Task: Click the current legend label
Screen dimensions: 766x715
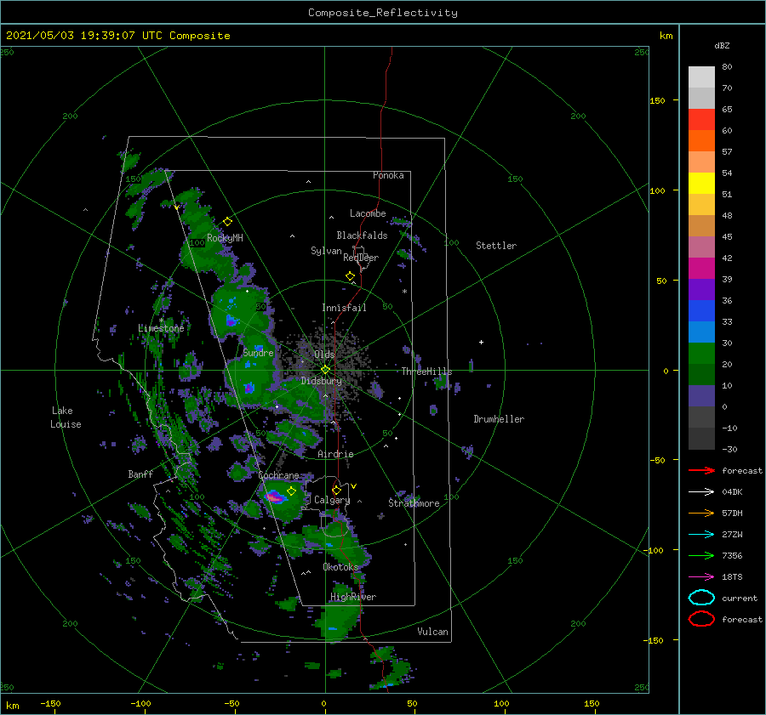Action: (x=740, y=598)
